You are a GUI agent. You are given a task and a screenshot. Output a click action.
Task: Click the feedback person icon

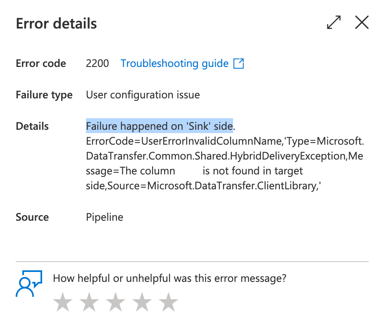pos(29,284)
